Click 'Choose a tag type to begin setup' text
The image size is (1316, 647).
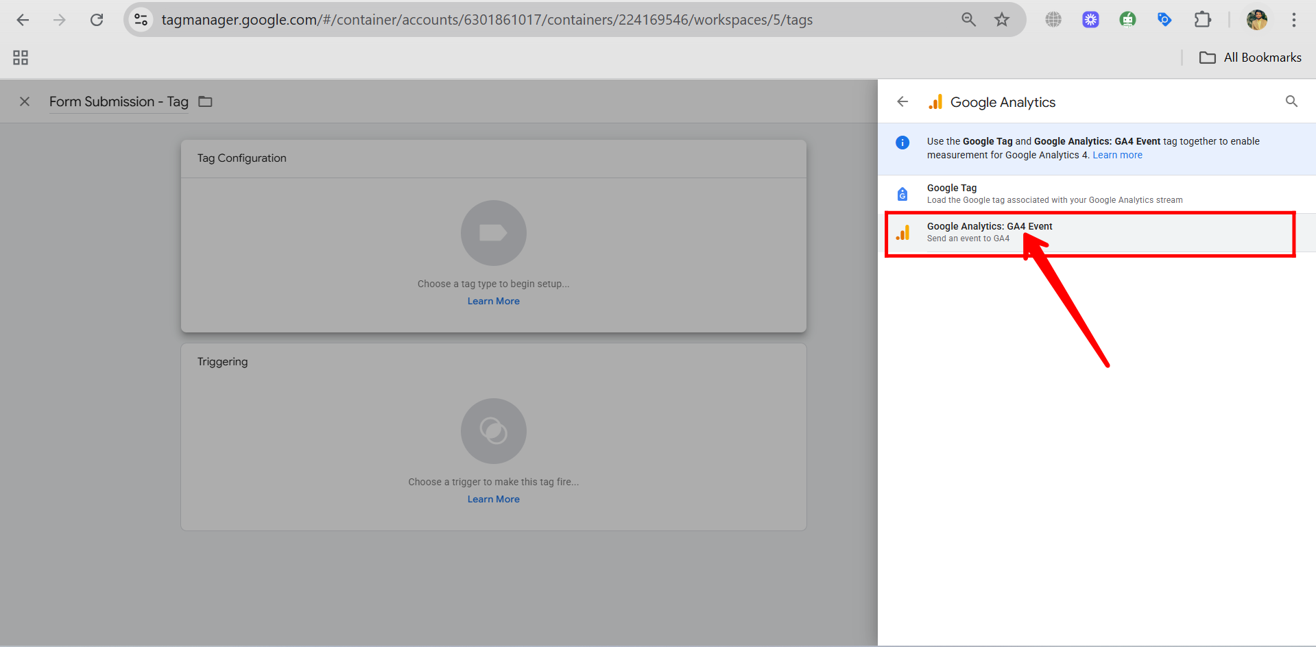pyautogui.click(x=494, y=284)
